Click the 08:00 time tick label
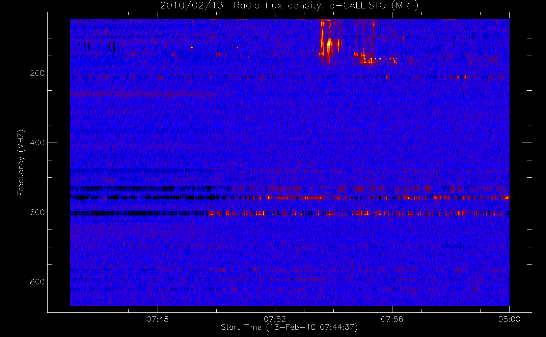The height and width of the screenshot is (337, 546). click(509, 319)
